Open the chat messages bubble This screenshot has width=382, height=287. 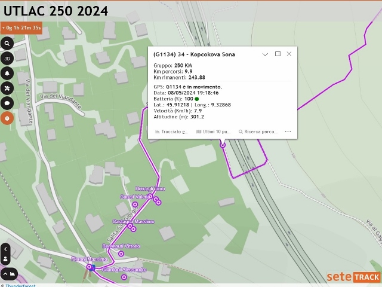point(7,103)
